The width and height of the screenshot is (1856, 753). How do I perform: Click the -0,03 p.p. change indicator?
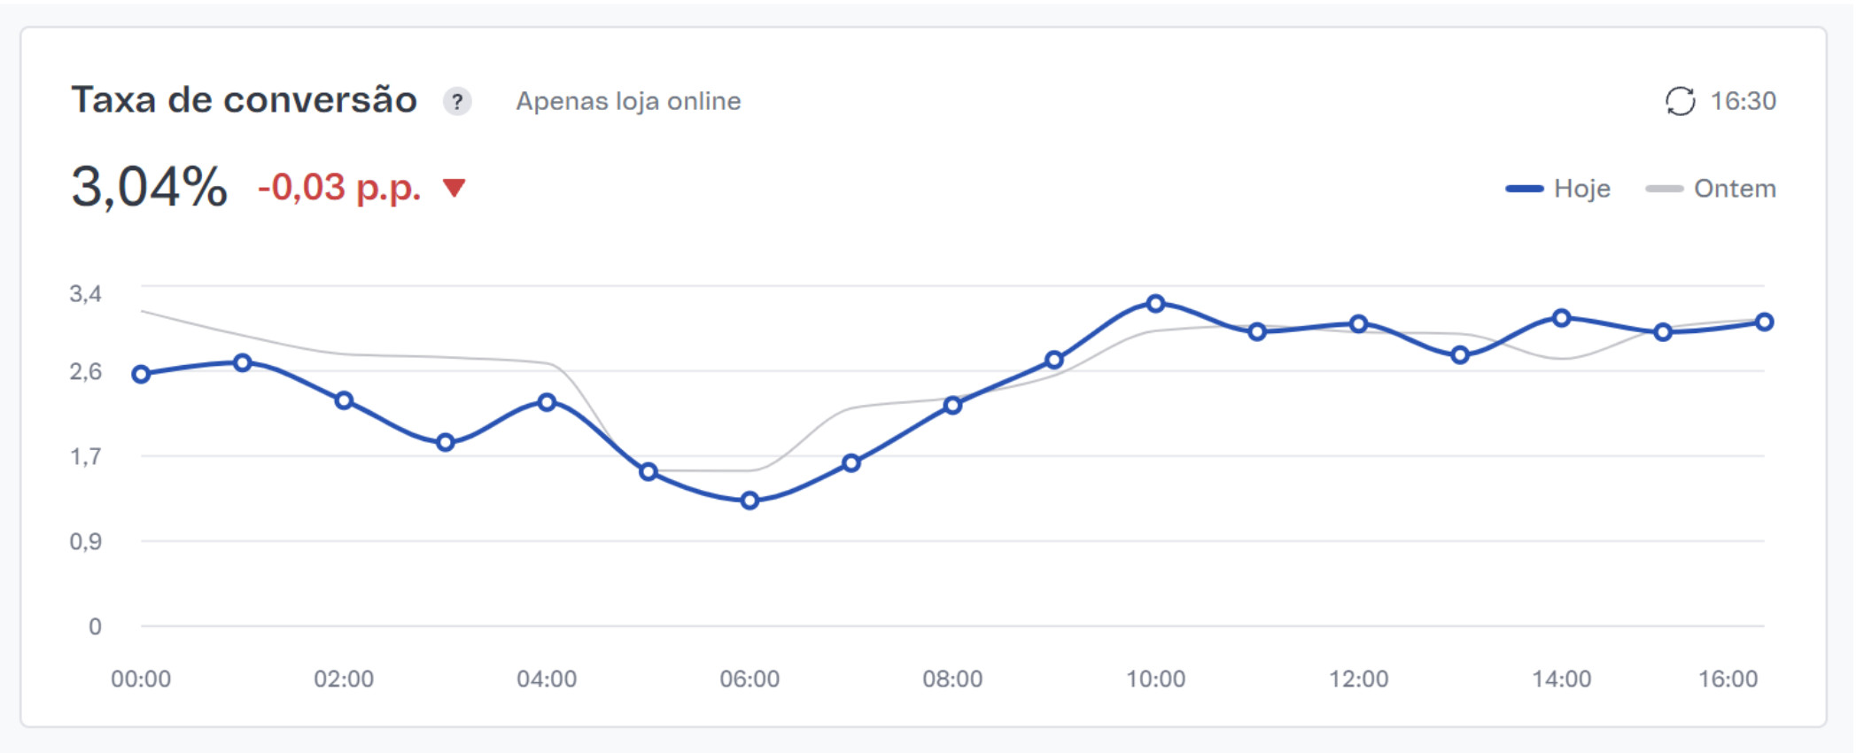click(x=339, y=188)
